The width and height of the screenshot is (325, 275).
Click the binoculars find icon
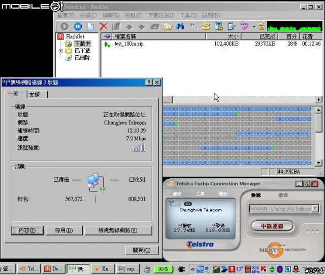click(x=180, y=26)
